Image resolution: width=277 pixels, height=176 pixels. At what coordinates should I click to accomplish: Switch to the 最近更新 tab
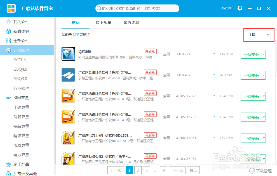(x=132, y=23)
